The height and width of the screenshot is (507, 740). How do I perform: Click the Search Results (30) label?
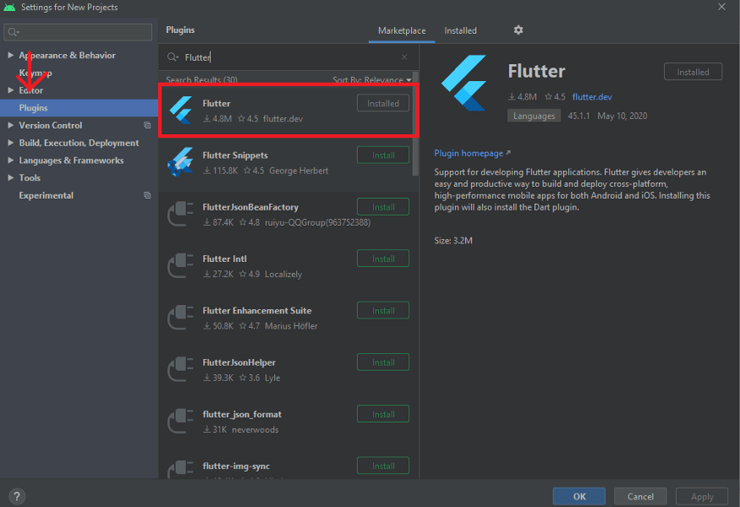point(201,79)
